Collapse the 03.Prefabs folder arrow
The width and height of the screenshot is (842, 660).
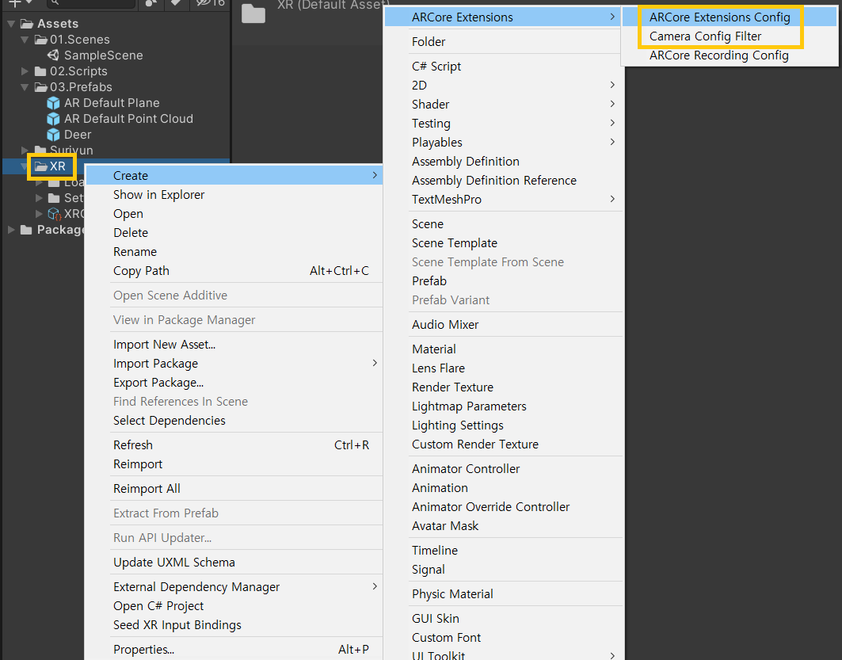25,87
